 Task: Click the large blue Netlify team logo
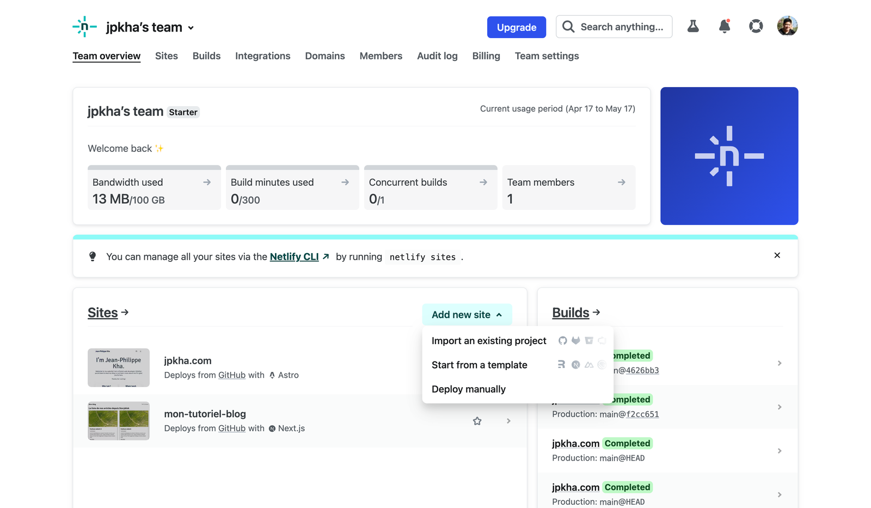(x=729, y=156)
